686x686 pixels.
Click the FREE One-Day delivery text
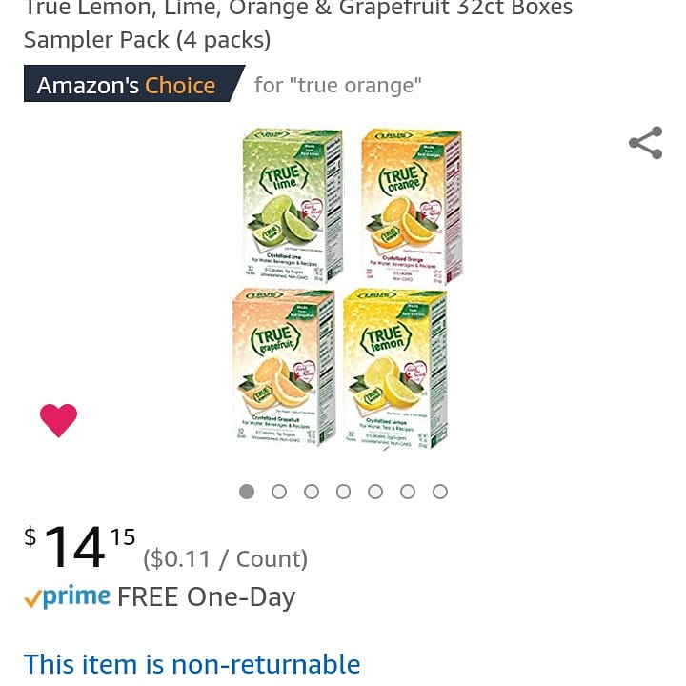point(206,597)
